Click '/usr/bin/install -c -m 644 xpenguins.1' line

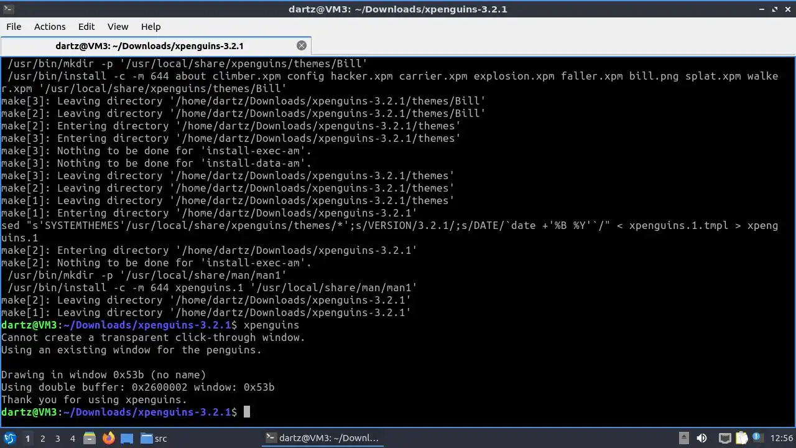pos(212,287)
